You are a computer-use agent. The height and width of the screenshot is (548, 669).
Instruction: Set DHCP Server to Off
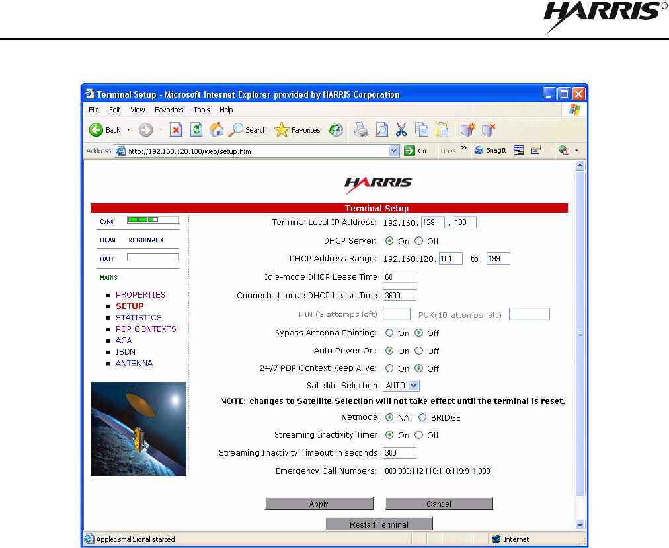418,241
